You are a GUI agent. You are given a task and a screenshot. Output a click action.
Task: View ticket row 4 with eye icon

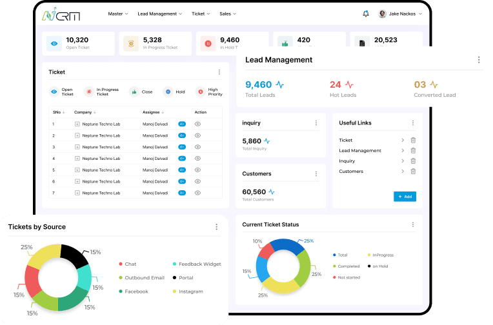tap(198, 158)
